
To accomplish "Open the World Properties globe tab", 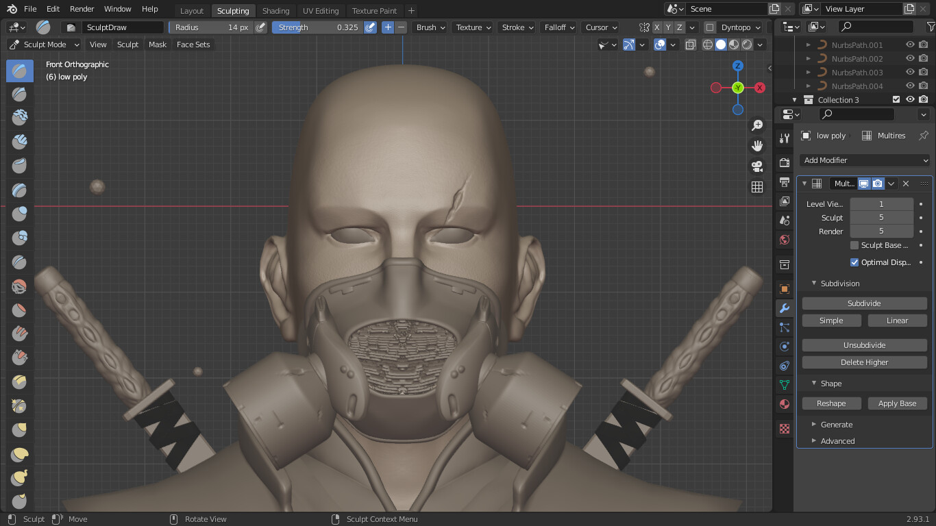I will pos(783,240).
